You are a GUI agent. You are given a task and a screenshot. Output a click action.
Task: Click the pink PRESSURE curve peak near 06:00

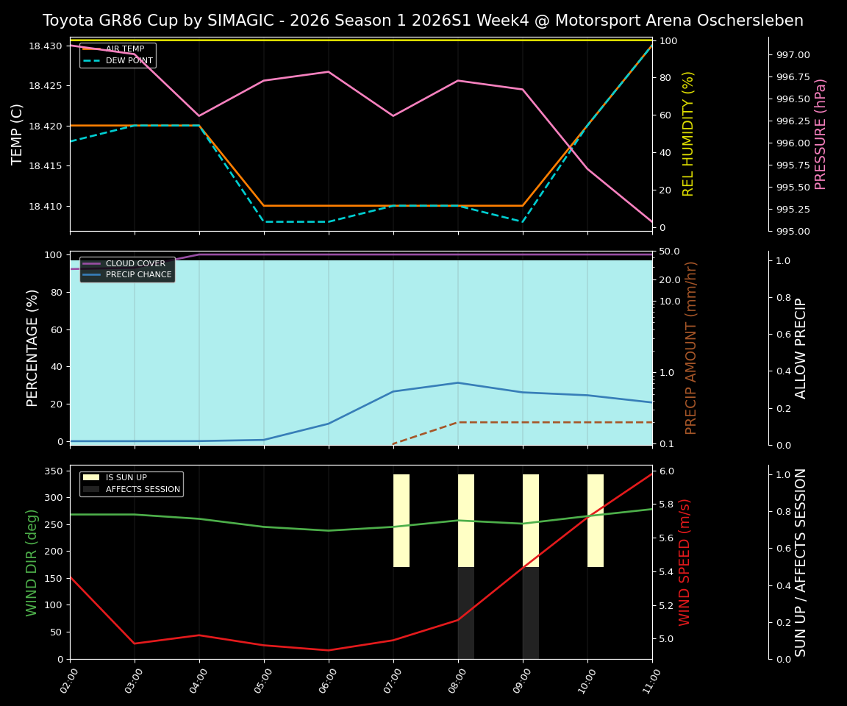point(329,71)
